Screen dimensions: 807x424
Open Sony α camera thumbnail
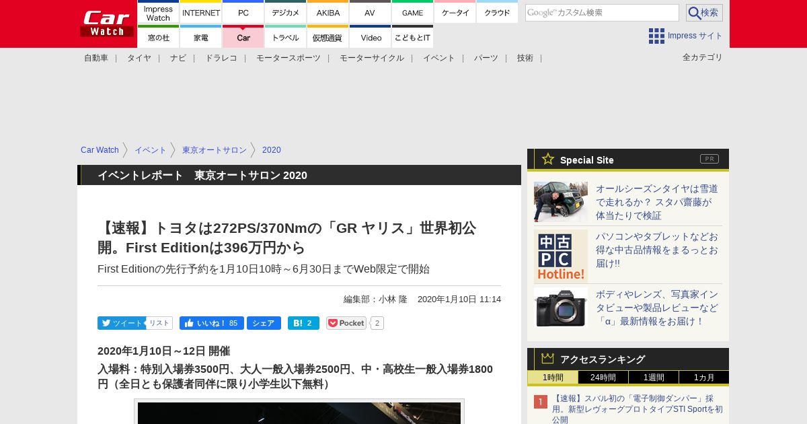pos(561,308)
